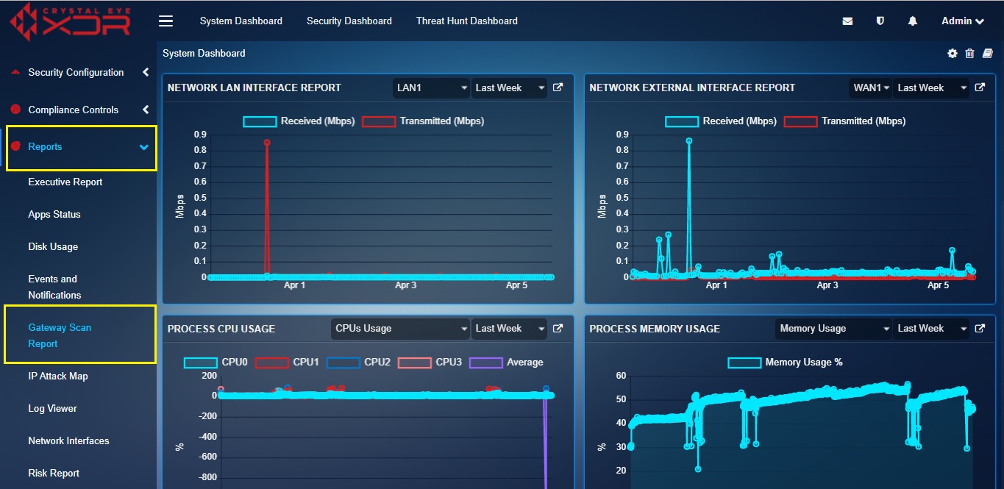This screenshot has height=489, width=1004.
Task: Open CPU usage Last Week dropdown
Action: click(509, 329)
